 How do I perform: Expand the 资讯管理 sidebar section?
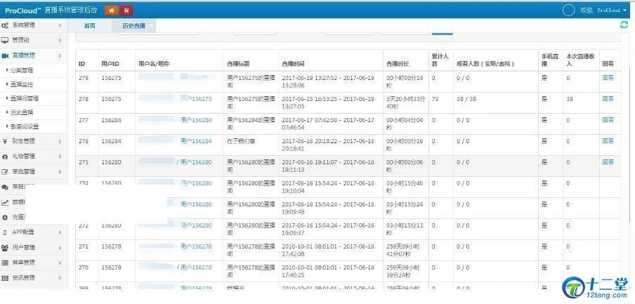(35, 278)
